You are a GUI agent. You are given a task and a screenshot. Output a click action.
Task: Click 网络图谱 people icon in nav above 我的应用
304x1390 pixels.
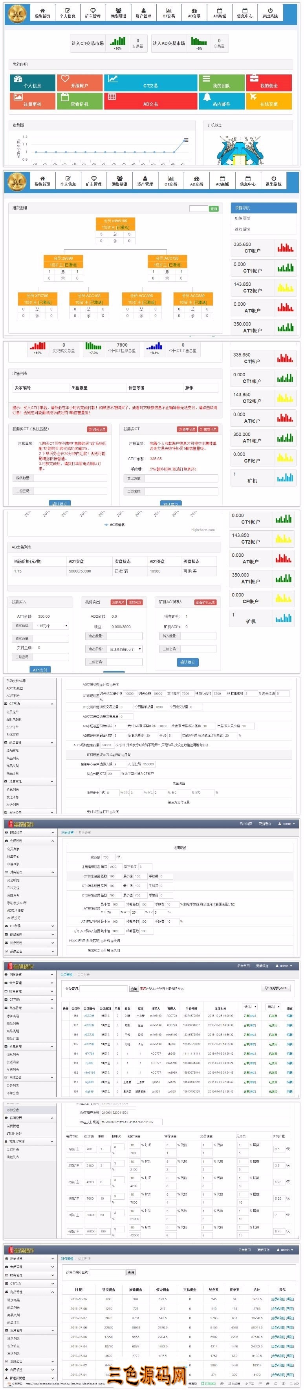118,10
